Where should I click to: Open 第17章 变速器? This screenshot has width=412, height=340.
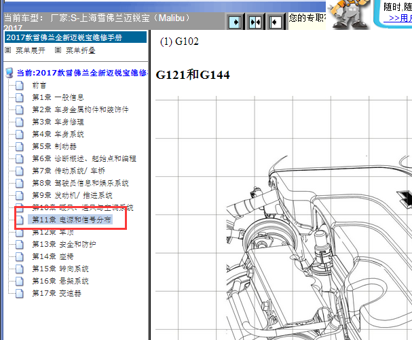point(56,293)
